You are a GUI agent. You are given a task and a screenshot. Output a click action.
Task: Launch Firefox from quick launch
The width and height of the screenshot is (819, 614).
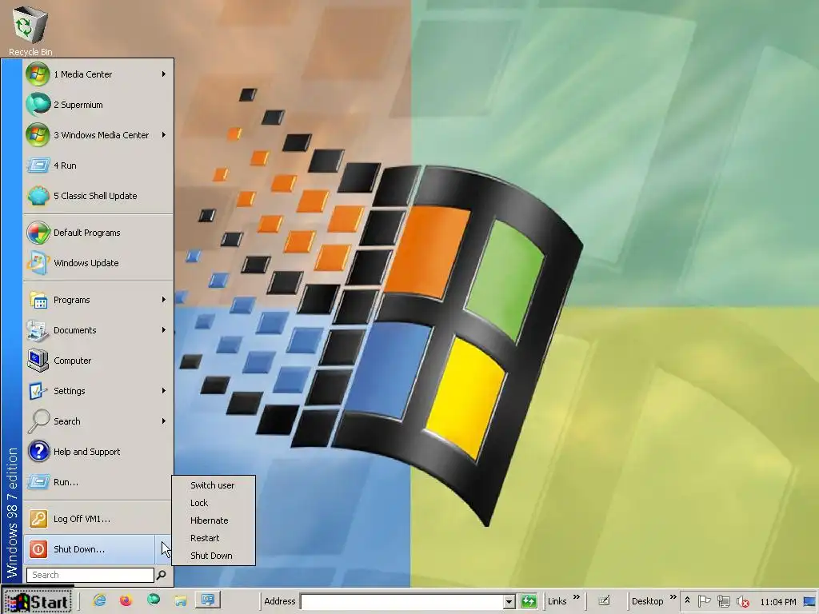point(126,600)
